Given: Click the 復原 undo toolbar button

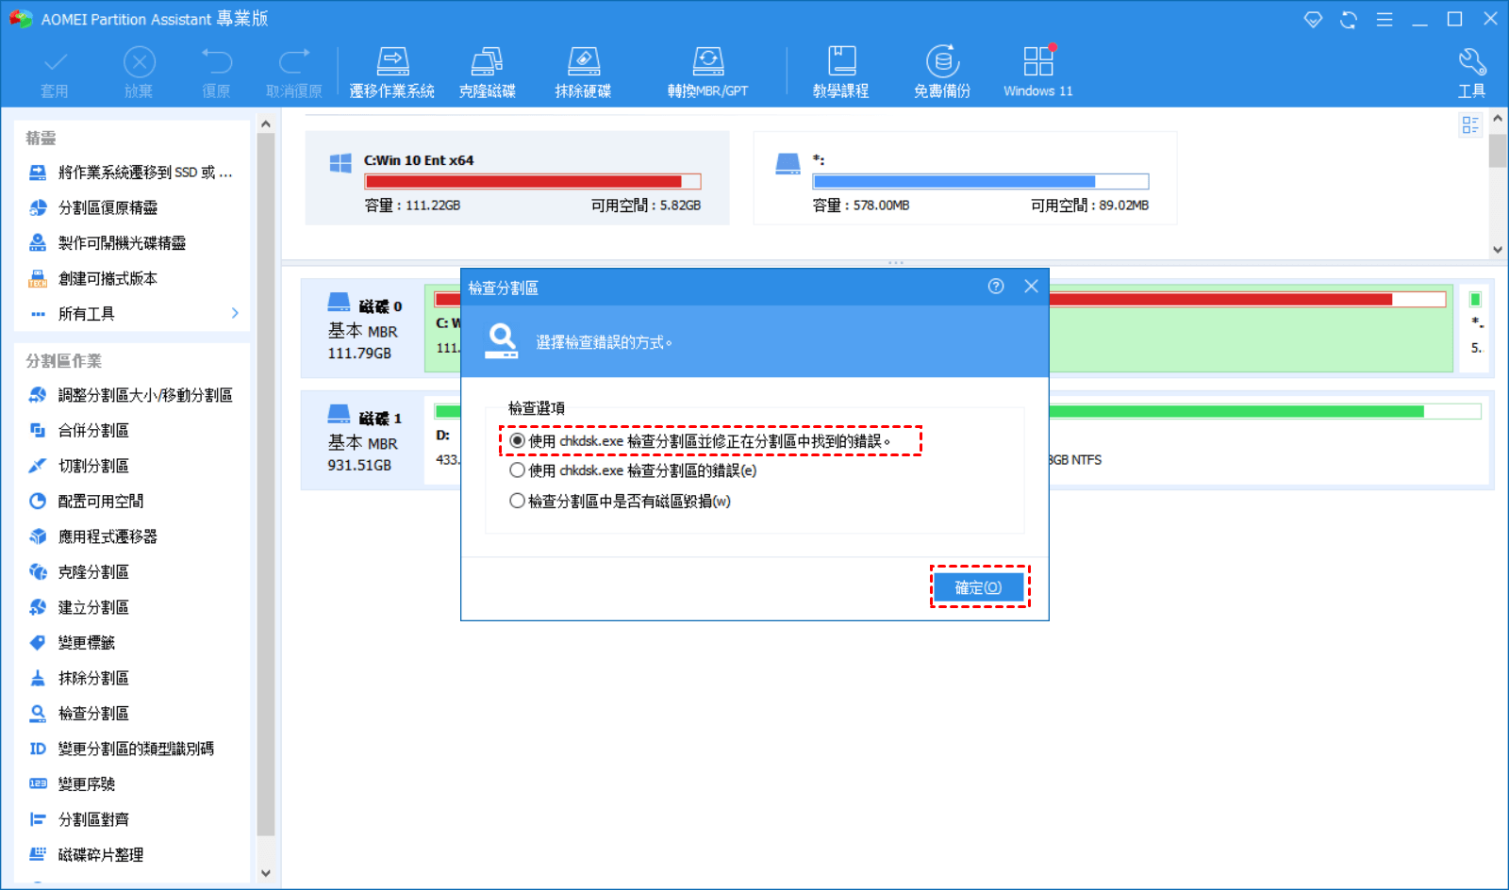Looking at the screenshot, I should (x=216, y=73).
